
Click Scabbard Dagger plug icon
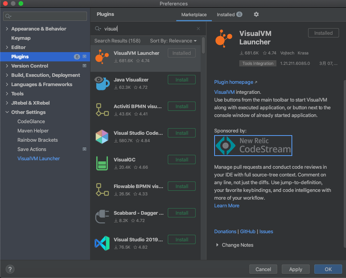tap(102, 217)
